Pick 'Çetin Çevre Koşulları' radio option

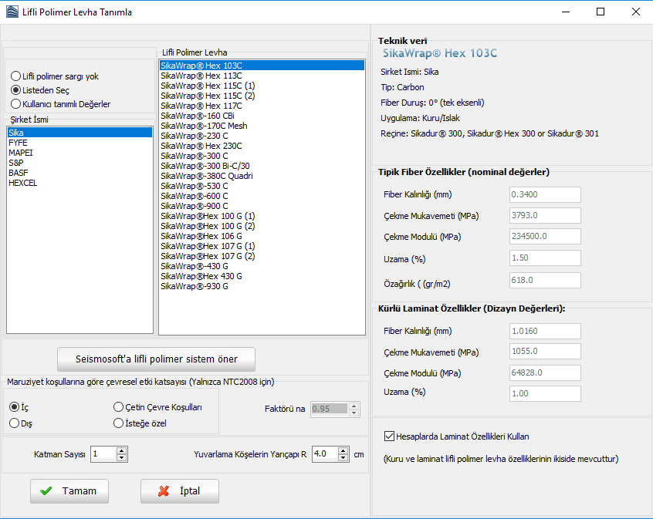point(119,407)
